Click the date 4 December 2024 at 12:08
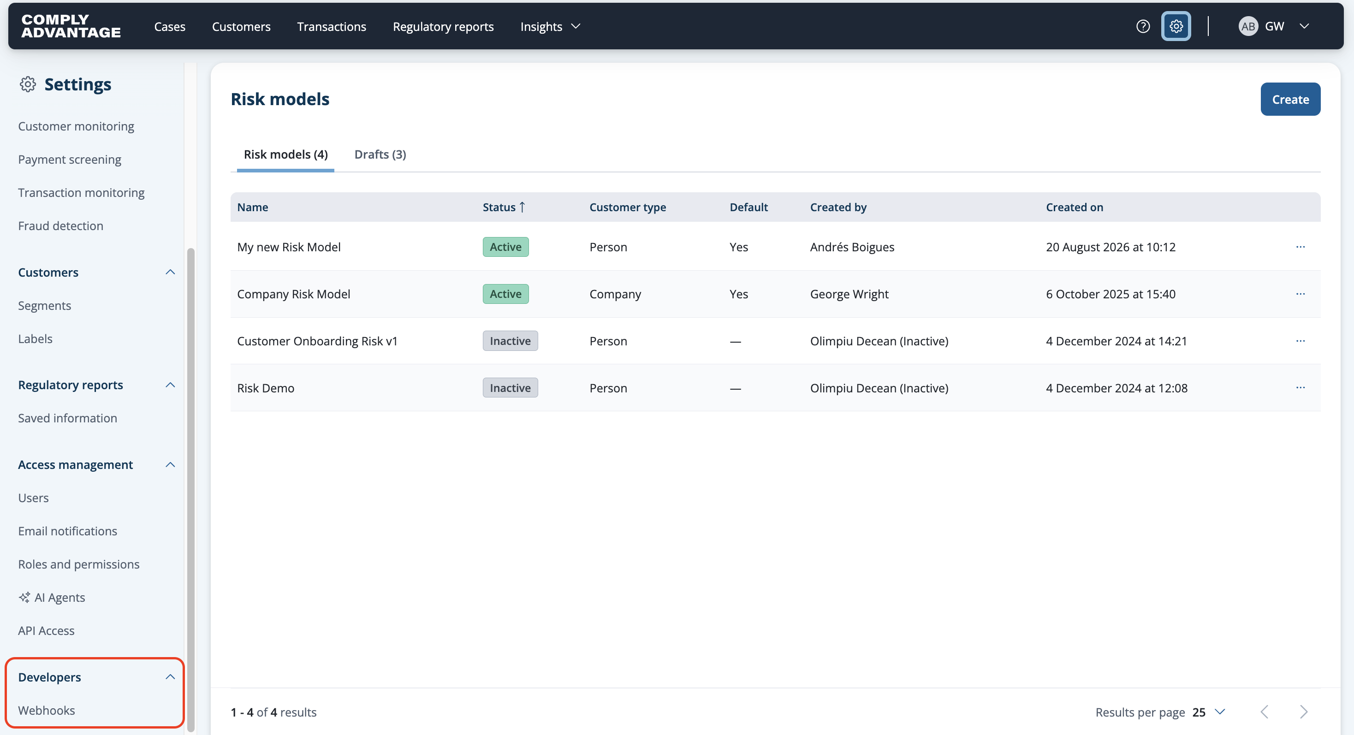This screenshot has height=735, width=1354. point(1116,388)
